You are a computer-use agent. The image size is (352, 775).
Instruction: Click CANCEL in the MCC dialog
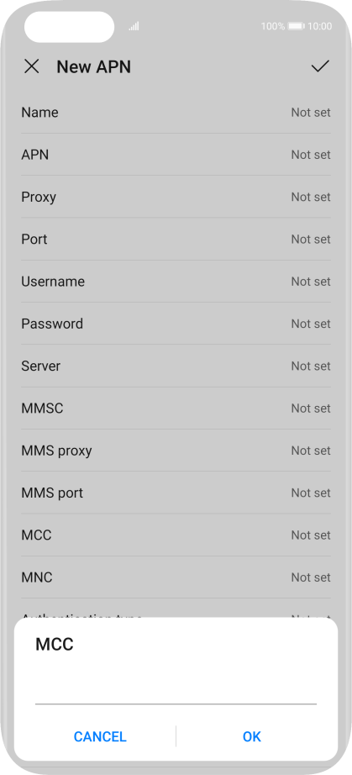(x=100, y=736)
